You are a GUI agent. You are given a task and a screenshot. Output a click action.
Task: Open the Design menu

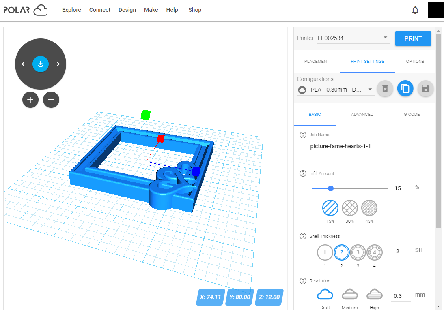tap(127, 10)
